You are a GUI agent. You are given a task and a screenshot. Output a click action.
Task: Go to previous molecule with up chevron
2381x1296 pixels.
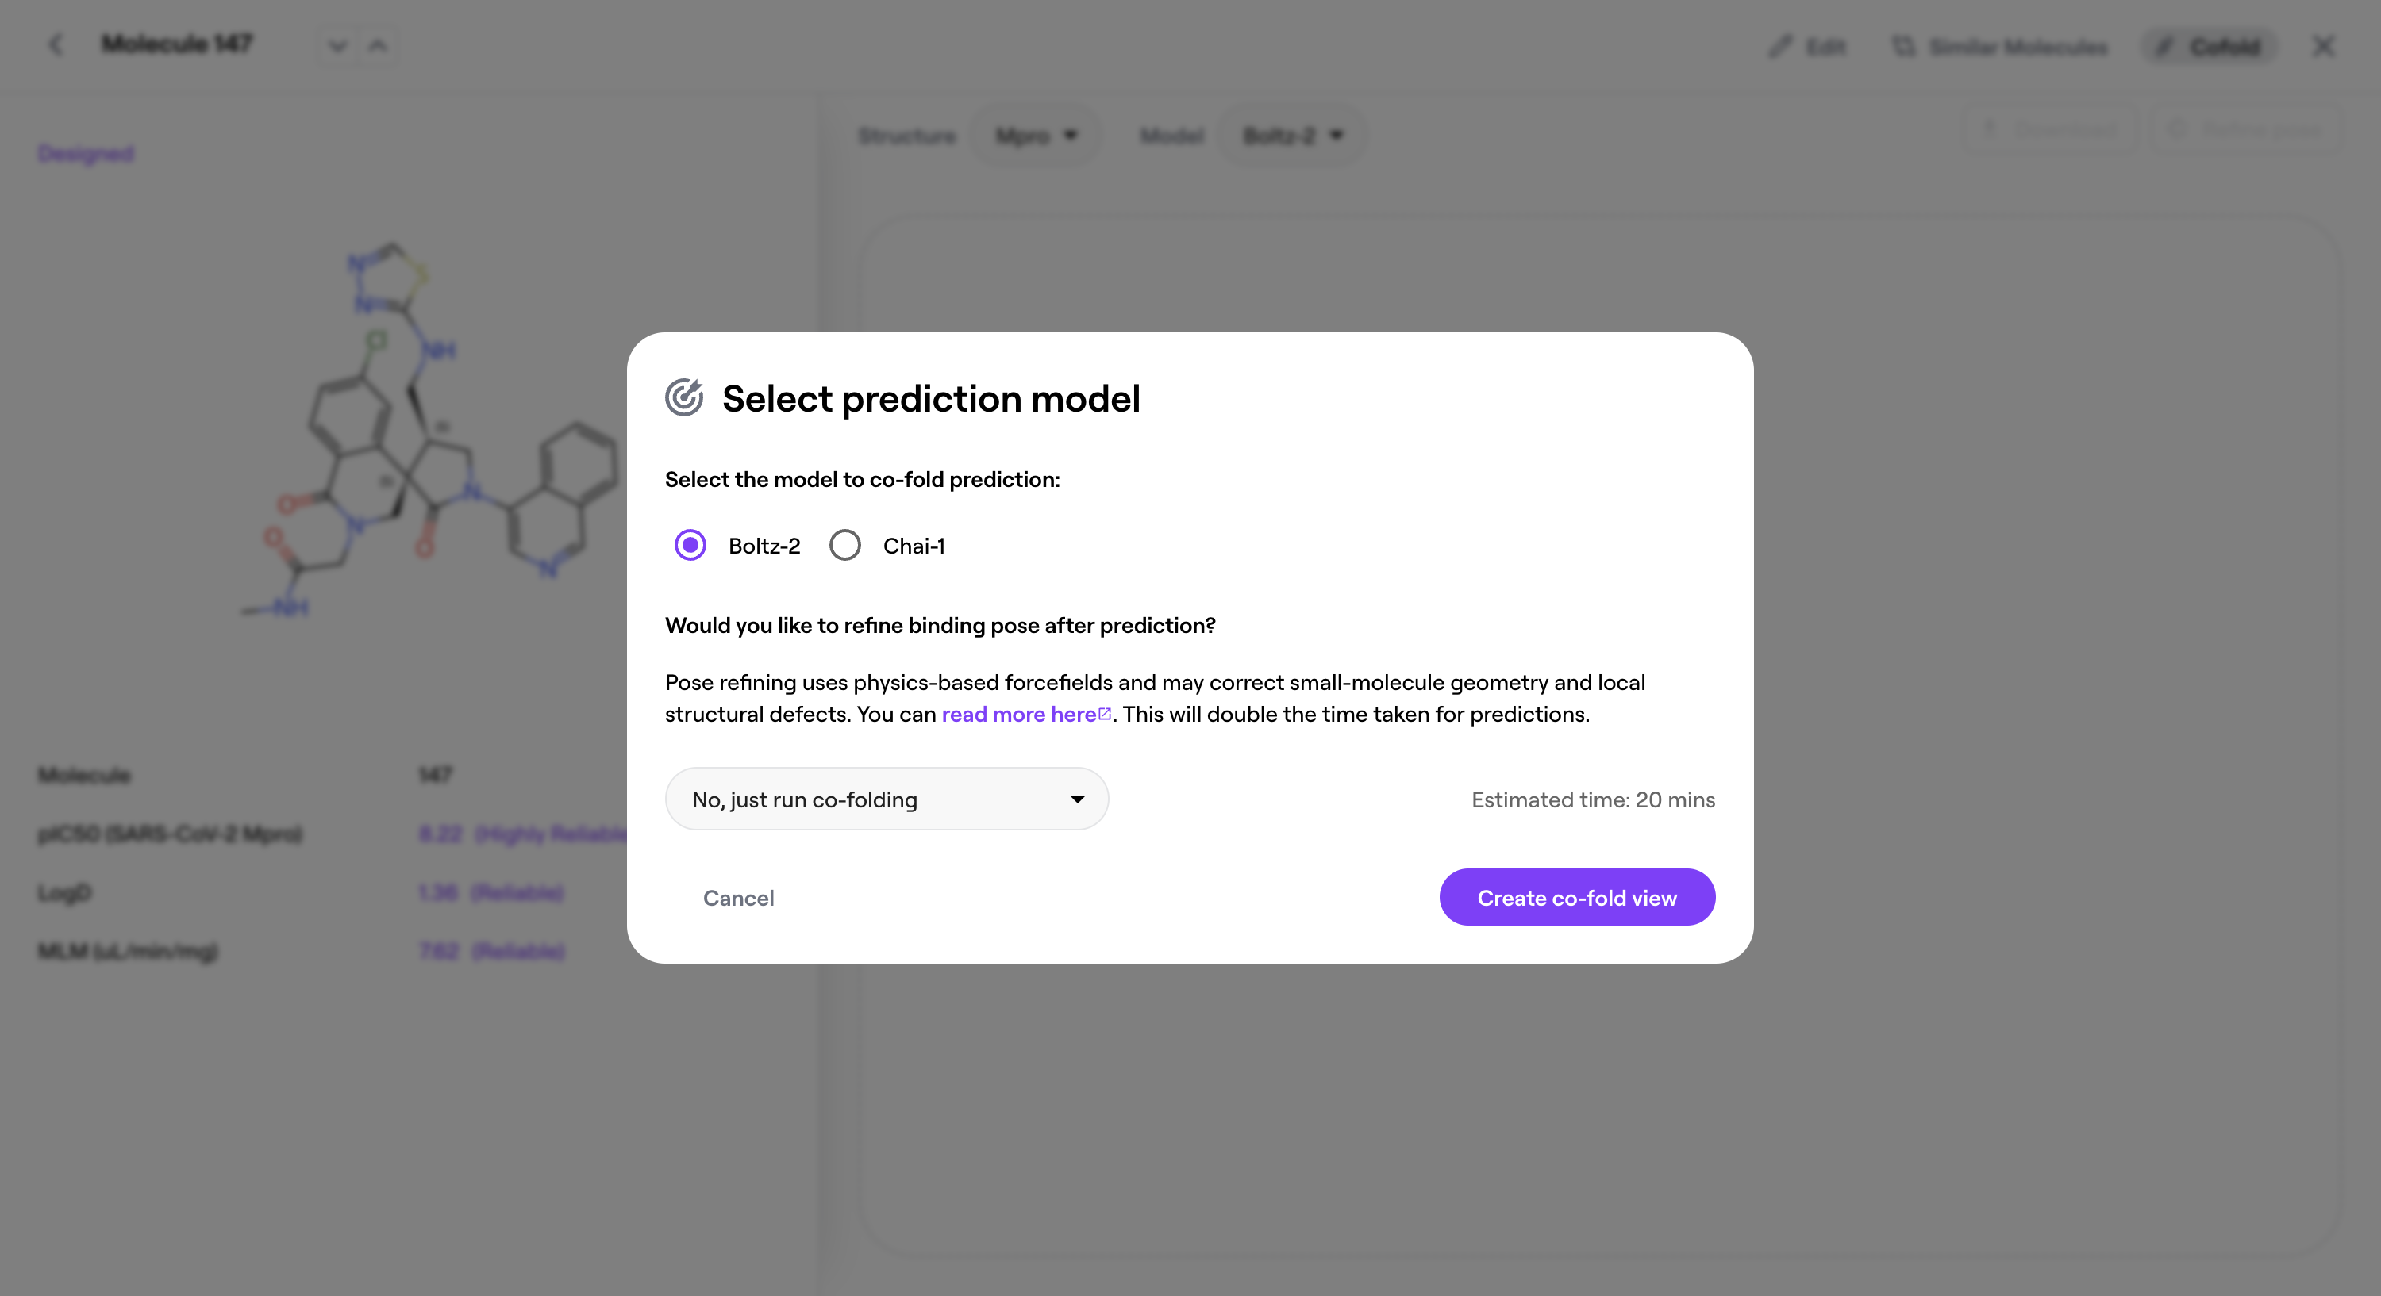(x=378, y=45)
